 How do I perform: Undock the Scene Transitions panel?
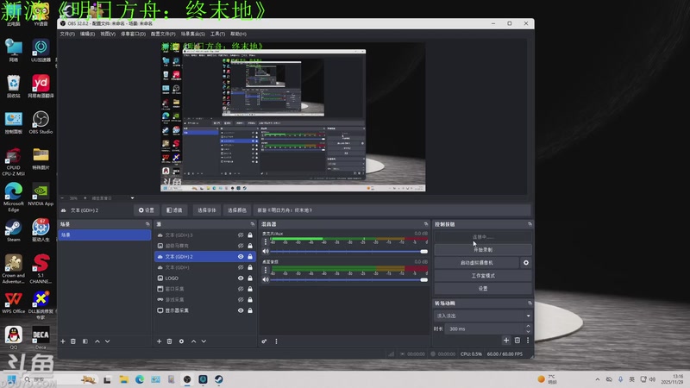click(530, 304)
